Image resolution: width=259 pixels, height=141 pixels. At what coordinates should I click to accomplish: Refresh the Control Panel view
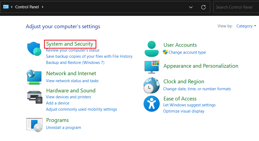[203, 7]
